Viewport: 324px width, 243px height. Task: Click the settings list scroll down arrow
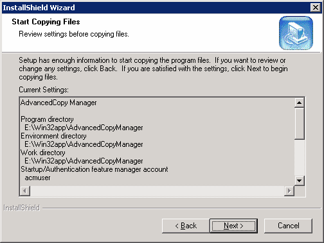[x=300, y=181]
